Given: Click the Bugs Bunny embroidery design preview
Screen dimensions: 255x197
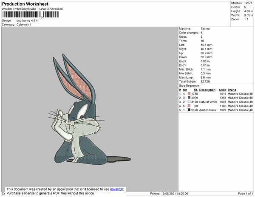Looking at the screenshot, I should 90,109.
